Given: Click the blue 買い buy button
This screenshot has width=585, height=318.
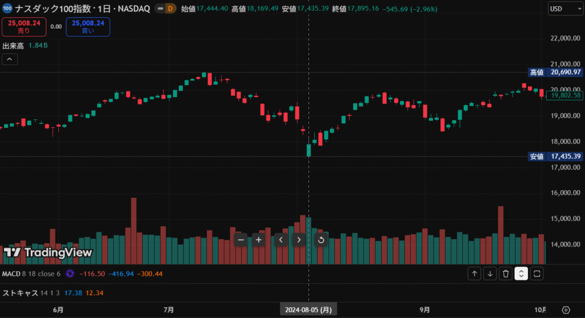Looking at the screenshot, I should (x=88, y=27).
